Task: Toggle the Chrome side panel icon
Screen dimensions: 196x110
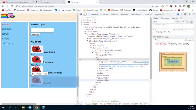Action: (x=184, y=6)
